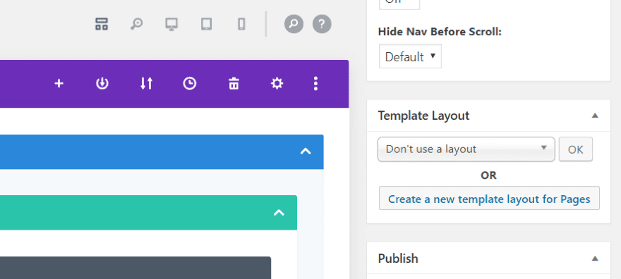Switch to desktop preview icon
621x279 pixels.
pyautogui.click(x=171, y=24)
